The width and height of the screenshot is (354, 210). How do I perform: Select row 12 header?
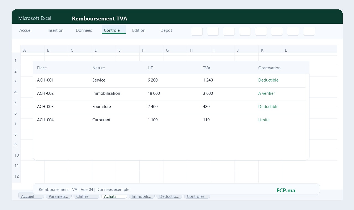[x=16, y=176]
